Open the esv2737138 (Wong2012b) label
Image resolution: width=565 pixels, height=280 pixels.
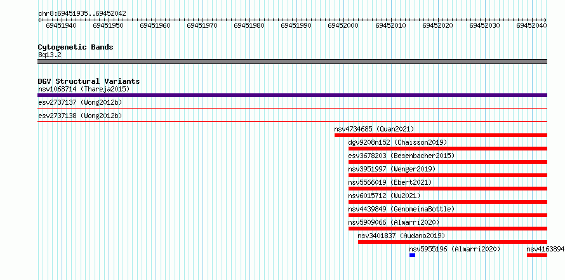(x=80, y=116)
